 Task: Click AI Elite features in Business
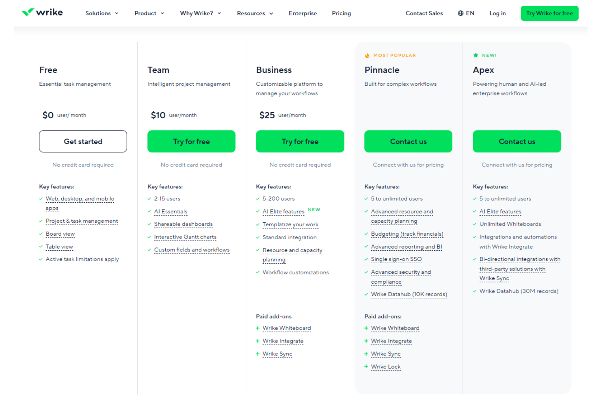tap(283, 212)
